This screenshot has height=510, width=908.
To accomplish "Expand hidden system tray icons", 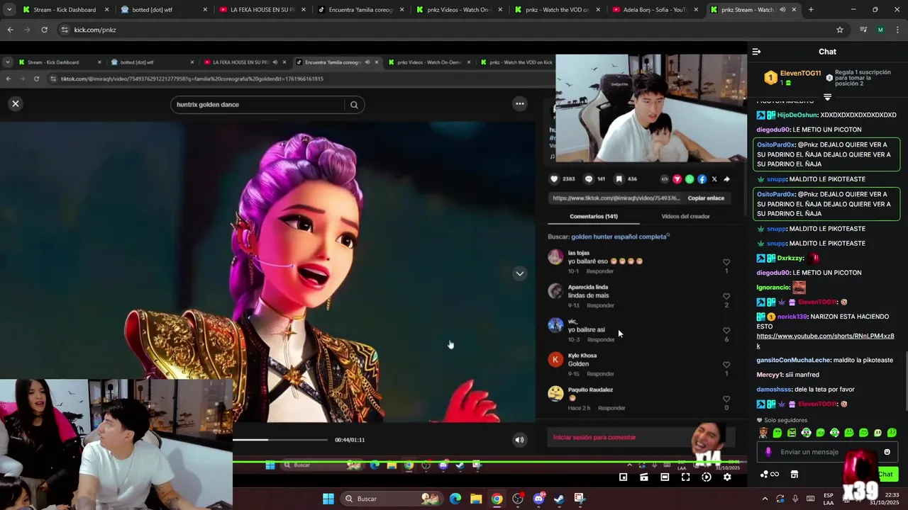I will pos(765,499).
